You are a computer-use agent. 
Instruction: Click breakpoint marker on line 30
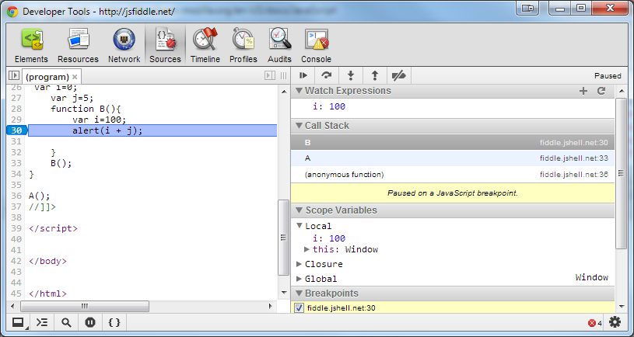tap(16, 130)
